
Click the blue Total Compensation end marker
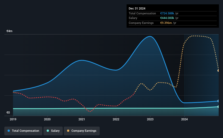218,101
